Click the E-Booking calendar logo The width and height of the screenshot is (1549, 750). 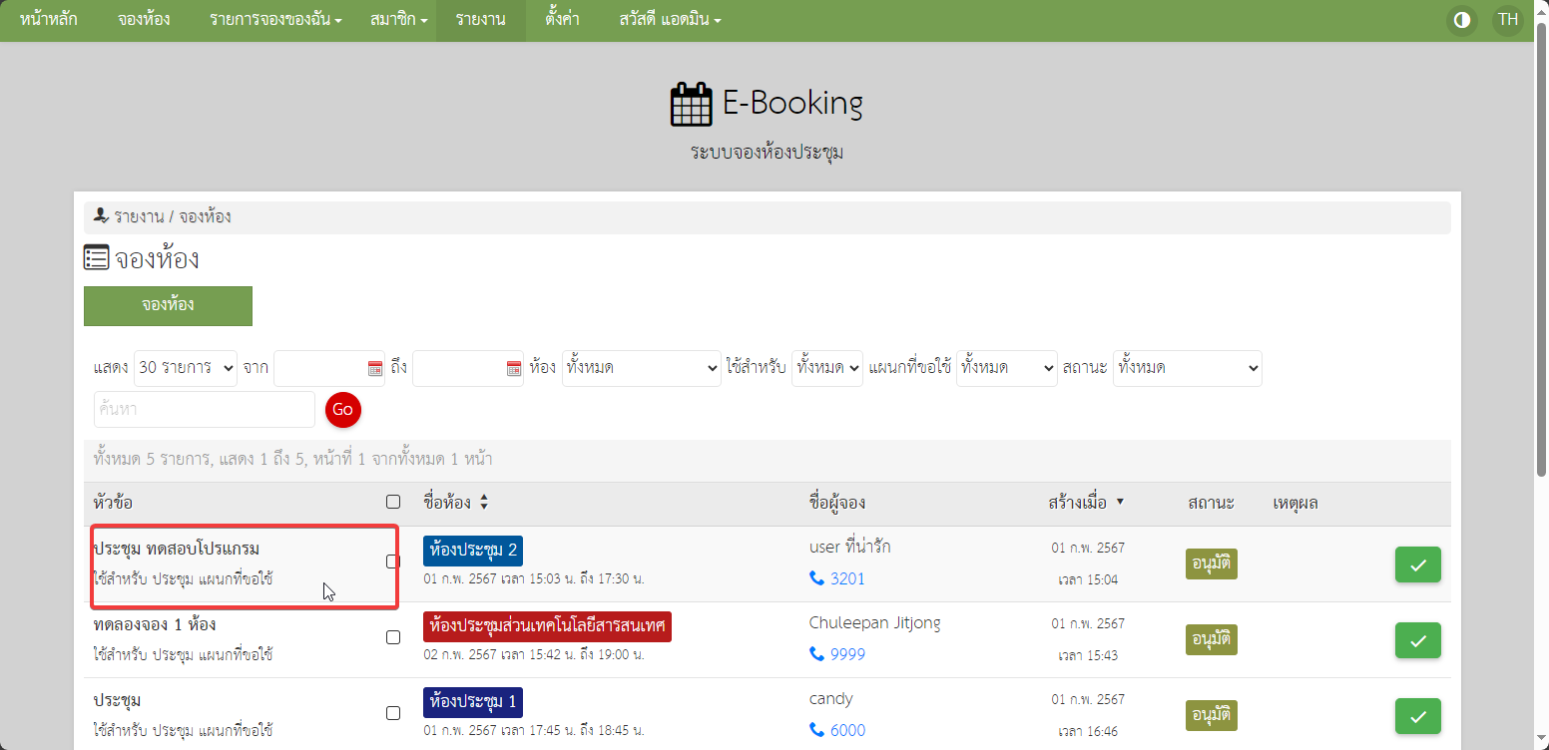pos(691,104)
